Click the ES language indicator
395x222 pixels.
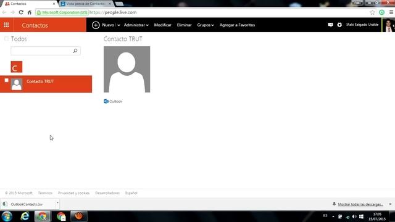[325, 216]
